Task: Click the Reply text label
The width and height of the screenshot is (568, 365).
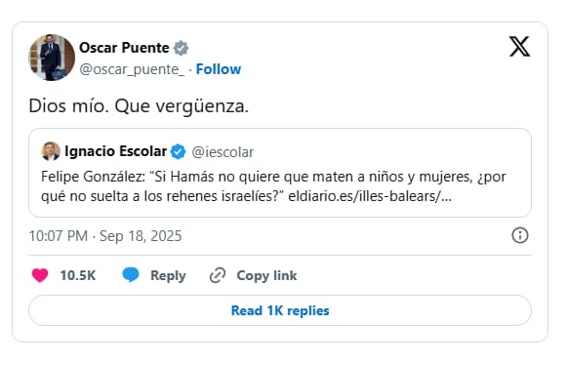Action: pyautogui.click(x=168, y=275)
